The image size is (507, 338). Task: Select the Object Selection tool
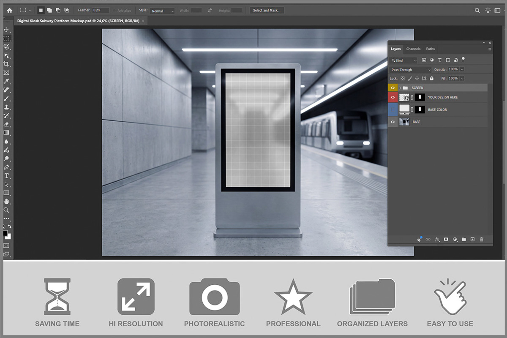[x=6, y=55]
